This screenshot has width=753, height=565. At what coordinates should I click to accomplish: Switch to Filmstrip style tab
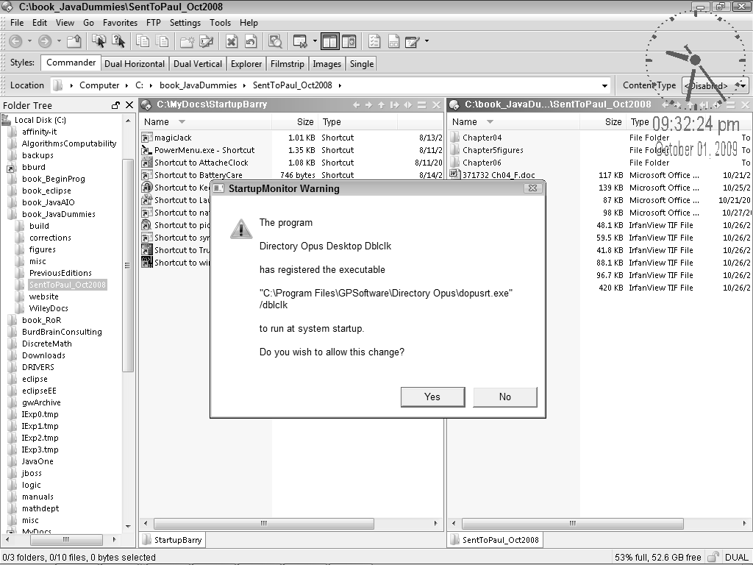288,64
